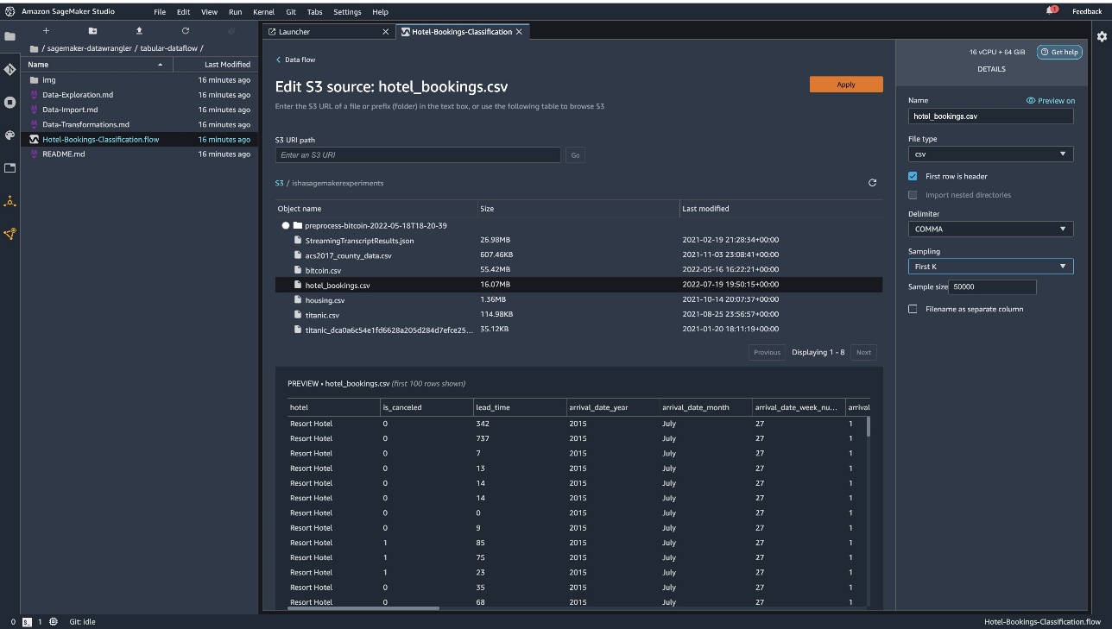This screenshot has height=629, width=1112.
Task: Click the Previous pagination button
Action: pos(767,352)
